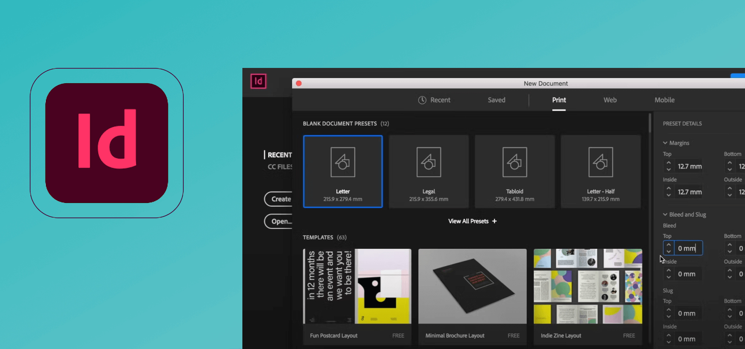This screenshot has width=745, height=349.
Task: Click the PRESET DETAILS heading
Action: coord(682,124)
